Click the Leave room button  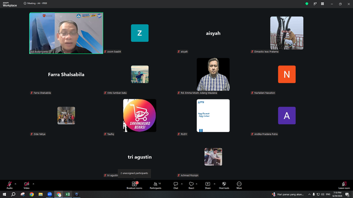(344, 185)
